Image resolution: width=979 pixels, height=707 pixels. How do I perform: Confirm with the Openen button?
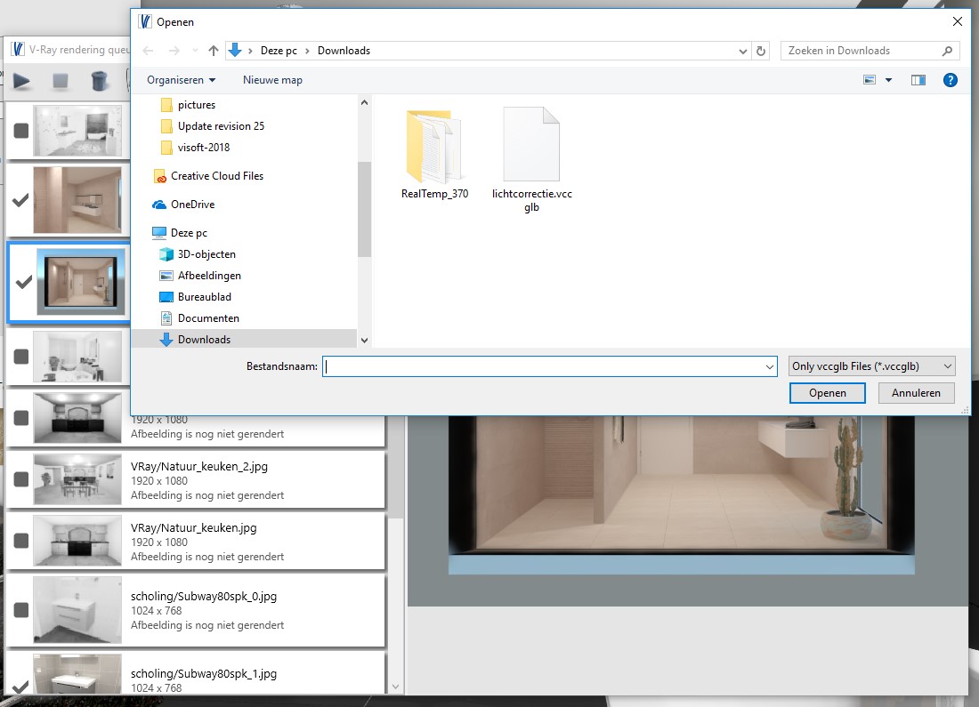click(827, 392)
